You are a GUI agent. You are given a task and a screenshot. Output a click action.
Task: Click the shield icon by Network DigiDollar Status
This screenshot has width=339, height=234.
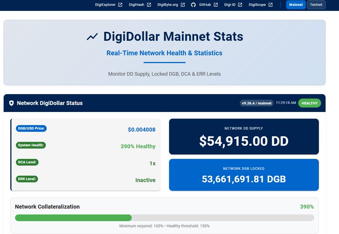11,103
